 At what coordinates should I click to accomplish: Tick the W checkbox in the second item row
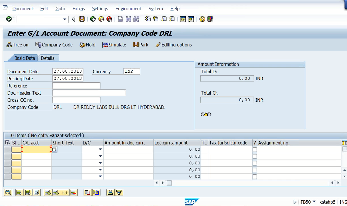tap(255, 156)
